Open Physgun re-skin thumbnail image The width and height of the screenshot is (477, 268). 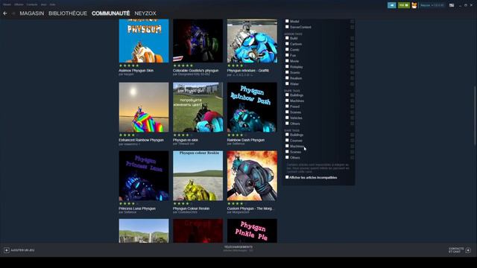pyautogui.click(x=198, y=107)
